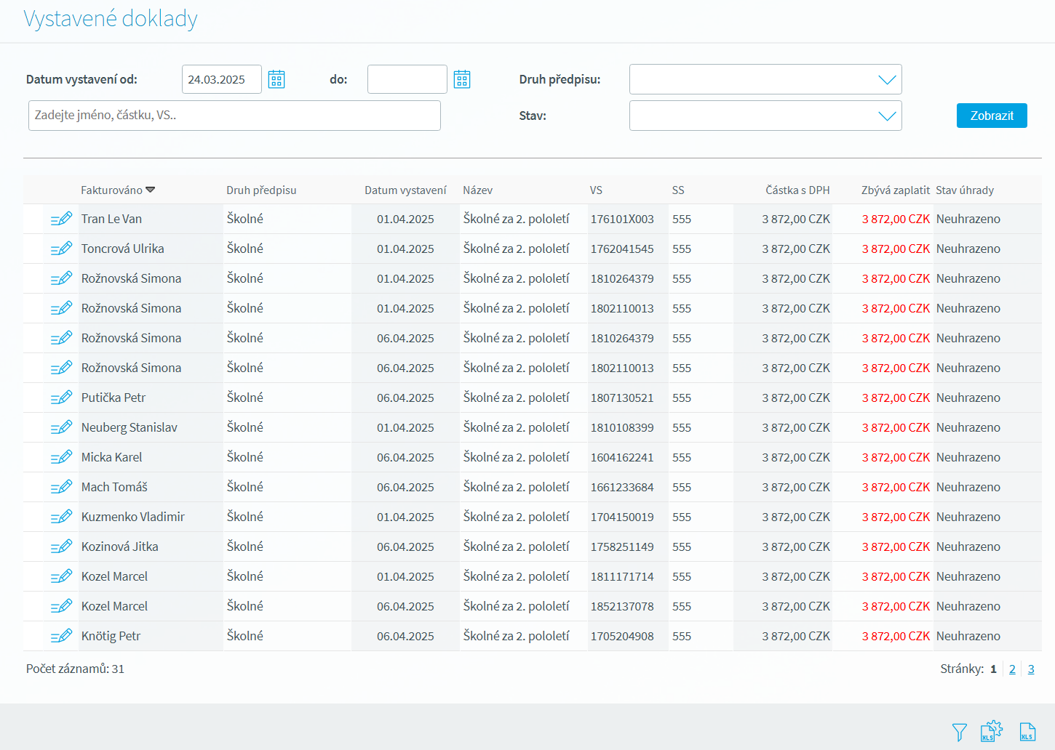Viewport: 1055px width, 750px height.
Task: Open the filter funnel icon
Action: [x=960, y=732]
